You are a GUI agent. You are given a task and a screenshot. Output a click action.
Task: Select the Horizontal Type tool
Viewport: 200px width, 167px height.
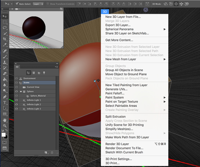(x=5, y=102)
